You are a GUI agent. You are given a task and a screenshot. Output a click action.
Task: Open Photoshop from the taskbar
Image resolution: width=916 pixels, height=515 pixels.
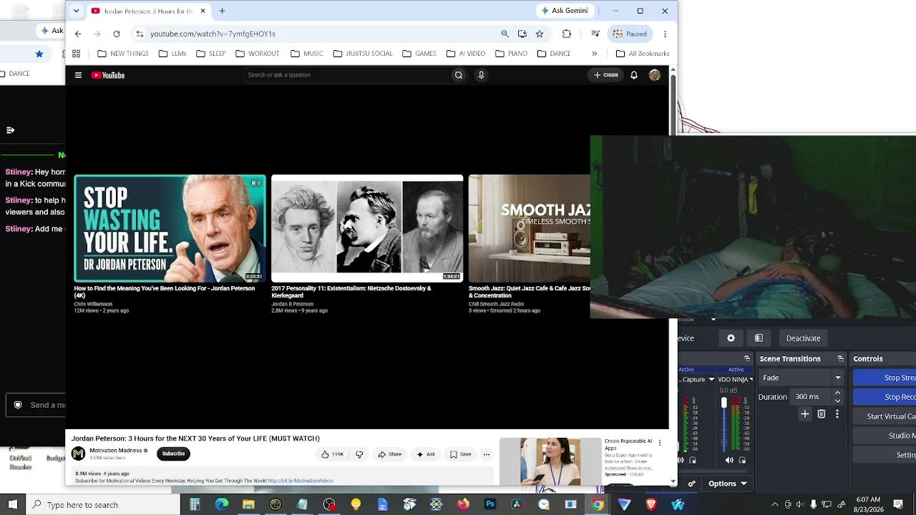pyautogui.click(x=490, y=504)
